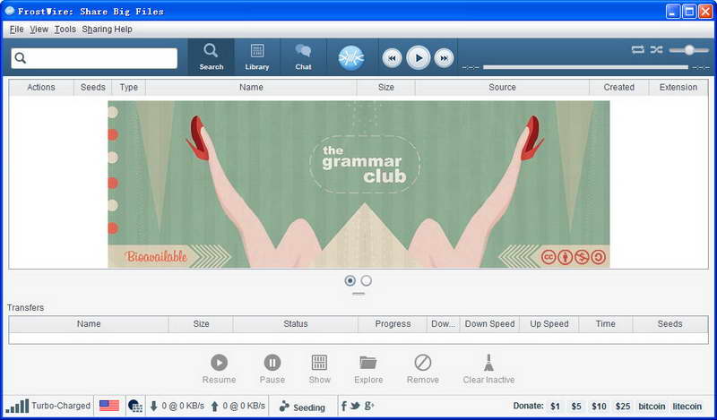
Task: Sort results by Source column
Action: 502,87
